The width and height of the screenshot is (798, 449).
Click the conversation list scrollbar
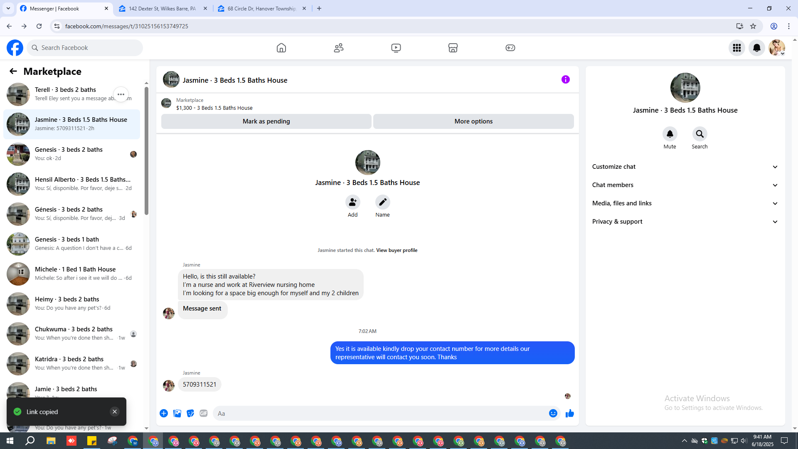pos(146,150)
